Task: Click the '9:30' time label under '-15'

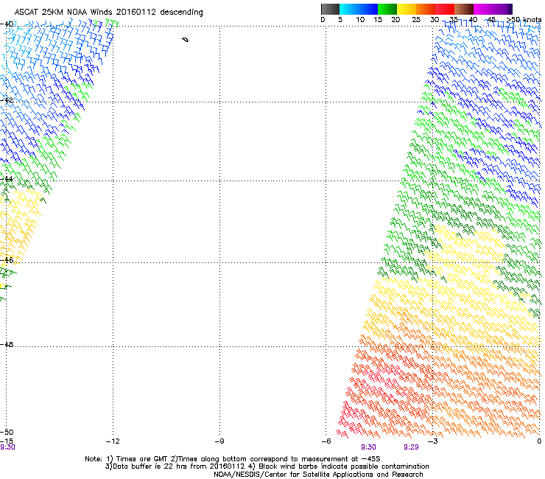Action: click(x=7, y=447)
